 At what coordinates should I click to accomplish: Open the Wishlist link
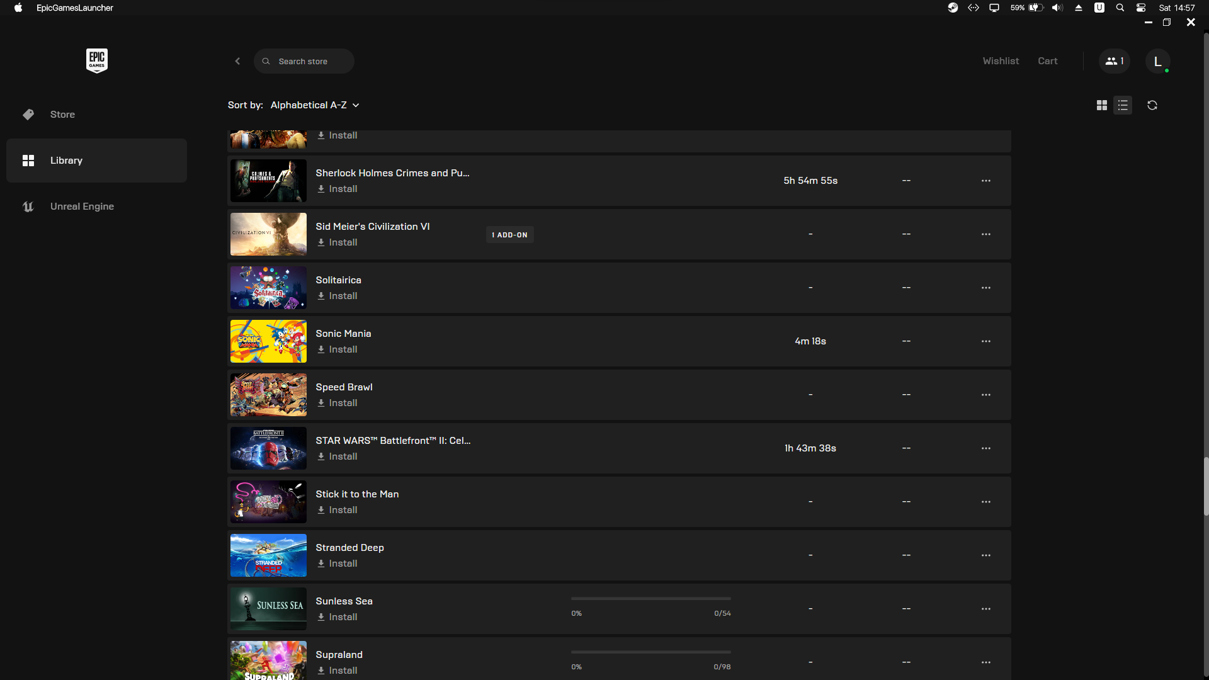[1000, 61]
